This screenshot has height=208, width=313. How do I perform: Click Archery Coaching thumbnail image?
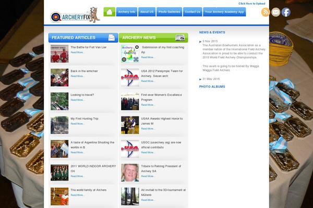130,54
